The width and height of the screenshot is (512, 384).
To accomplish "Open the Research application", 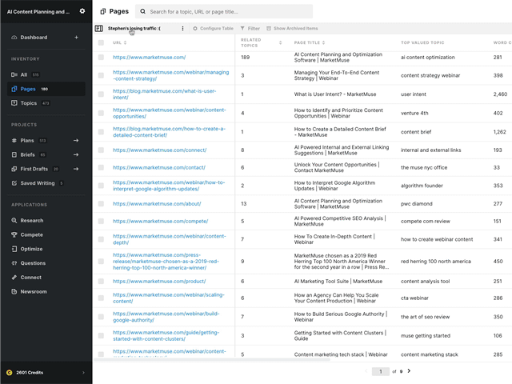I will (32, 221).
